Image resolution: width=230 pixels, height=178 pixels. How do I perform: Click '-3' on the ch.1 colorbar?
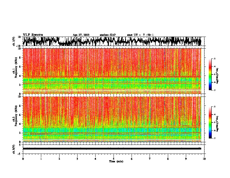pos(214,58)
